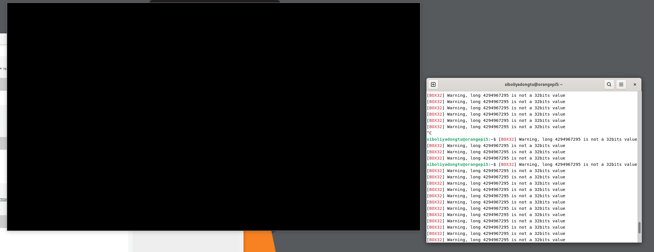The height and width of the screenshot is (252, 654).
Task: Click the dark window edge behind the black window's top
Action: [214, 1]
